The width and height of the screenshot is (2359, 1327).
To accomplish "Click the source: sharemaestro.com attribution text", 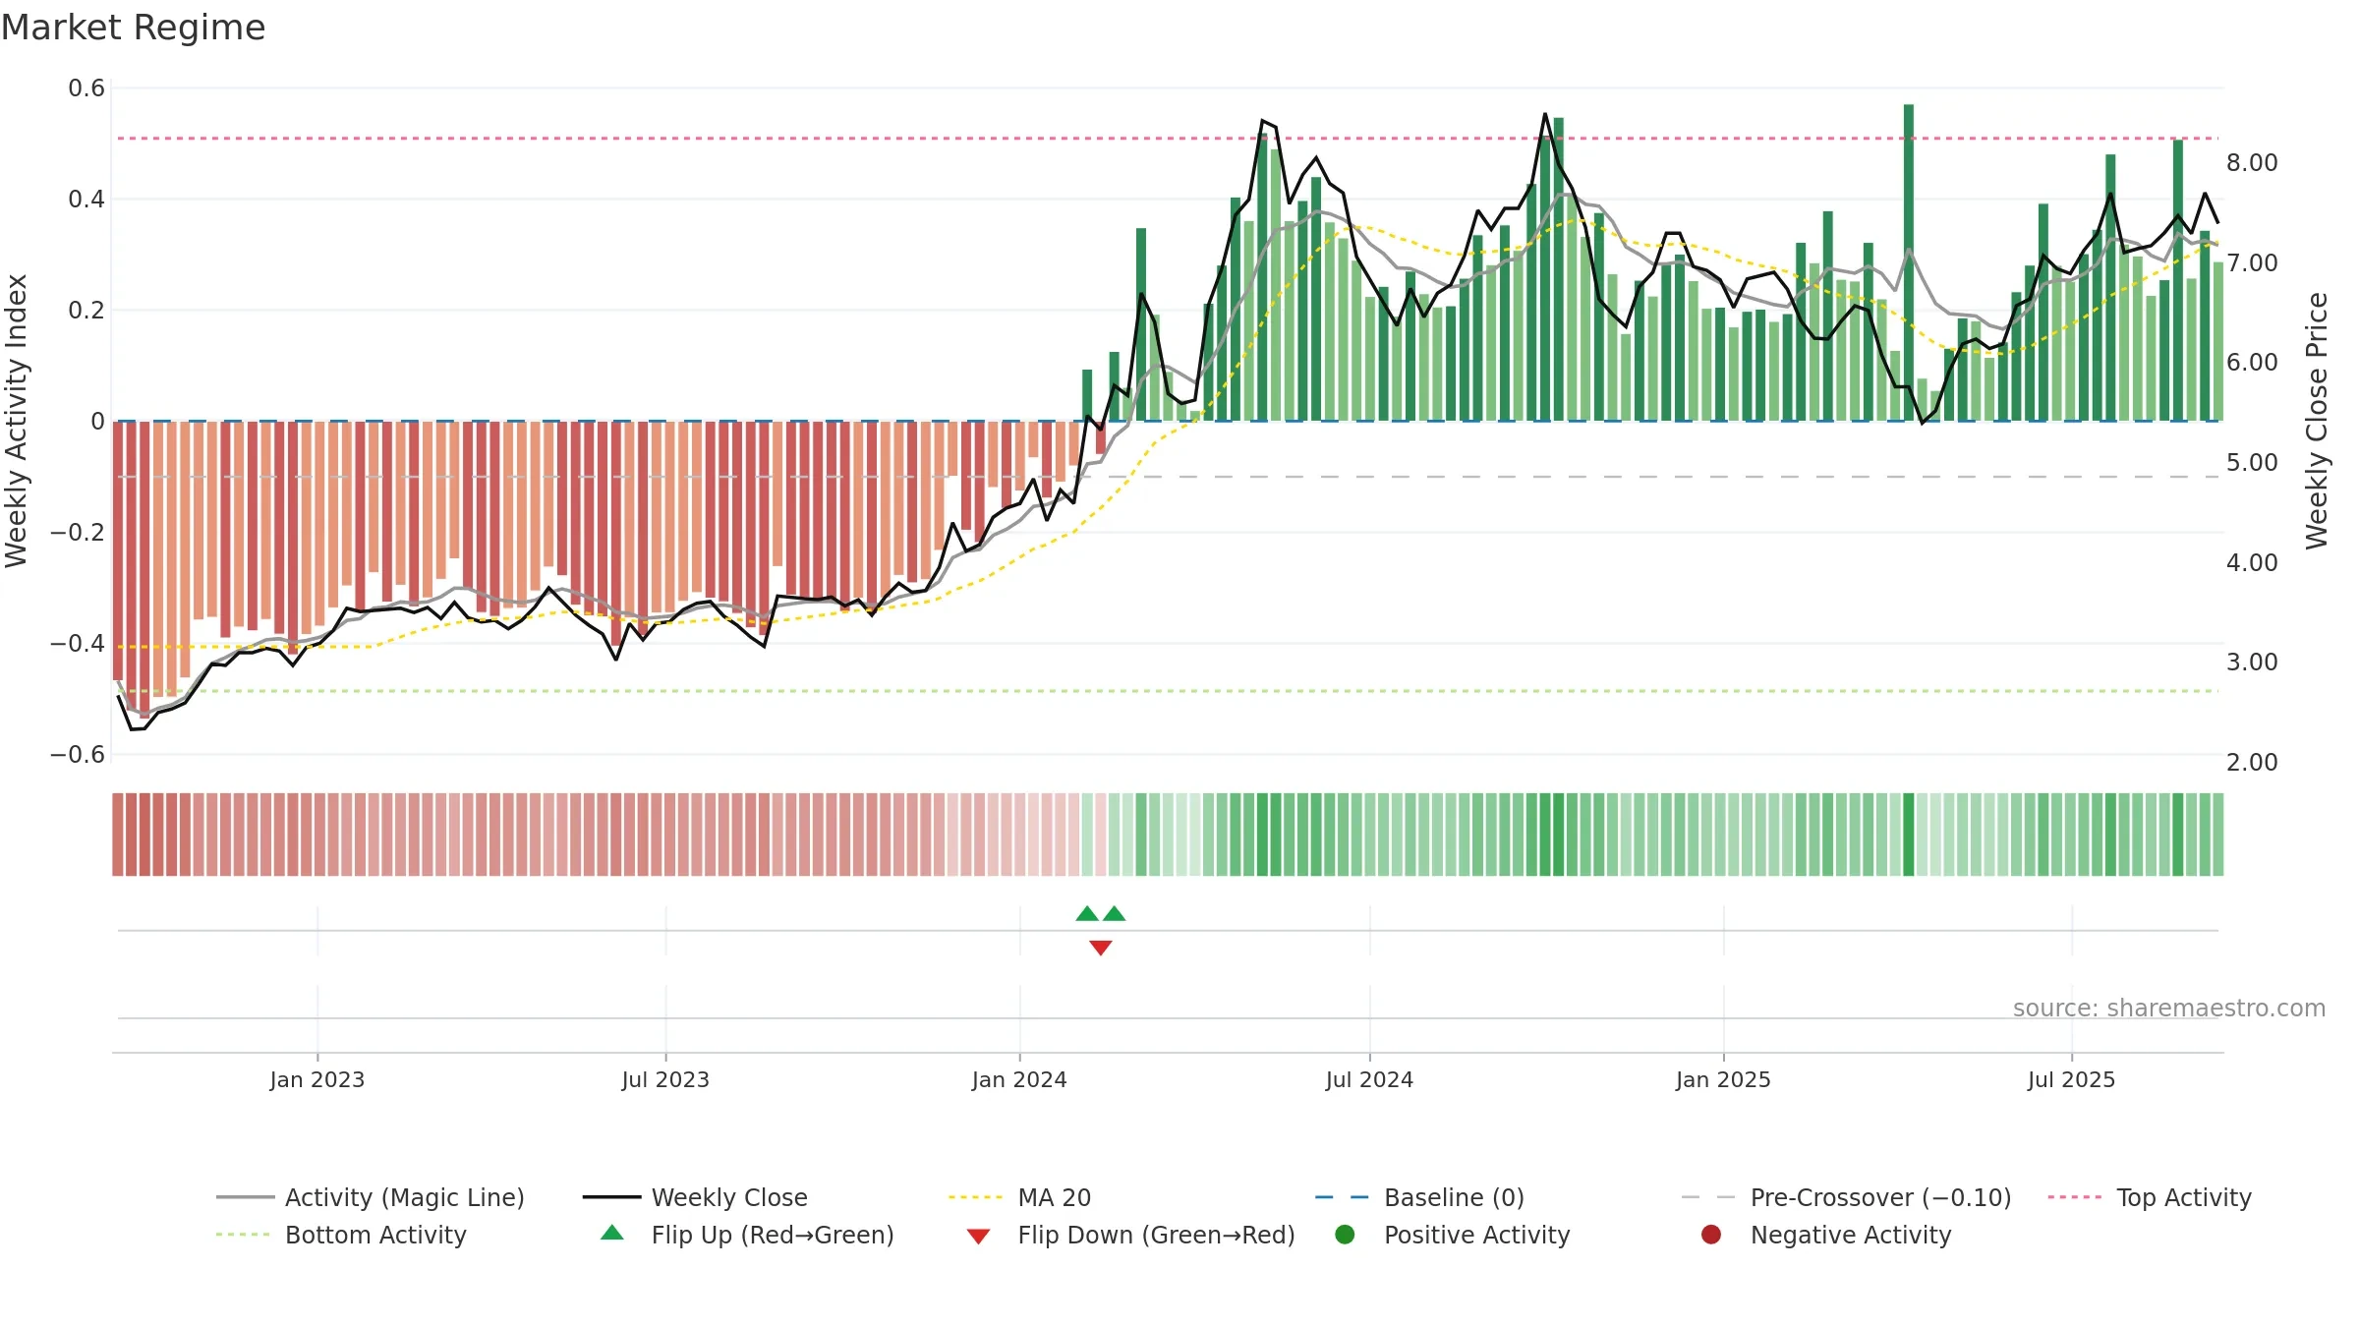I will point(2169,1008).
